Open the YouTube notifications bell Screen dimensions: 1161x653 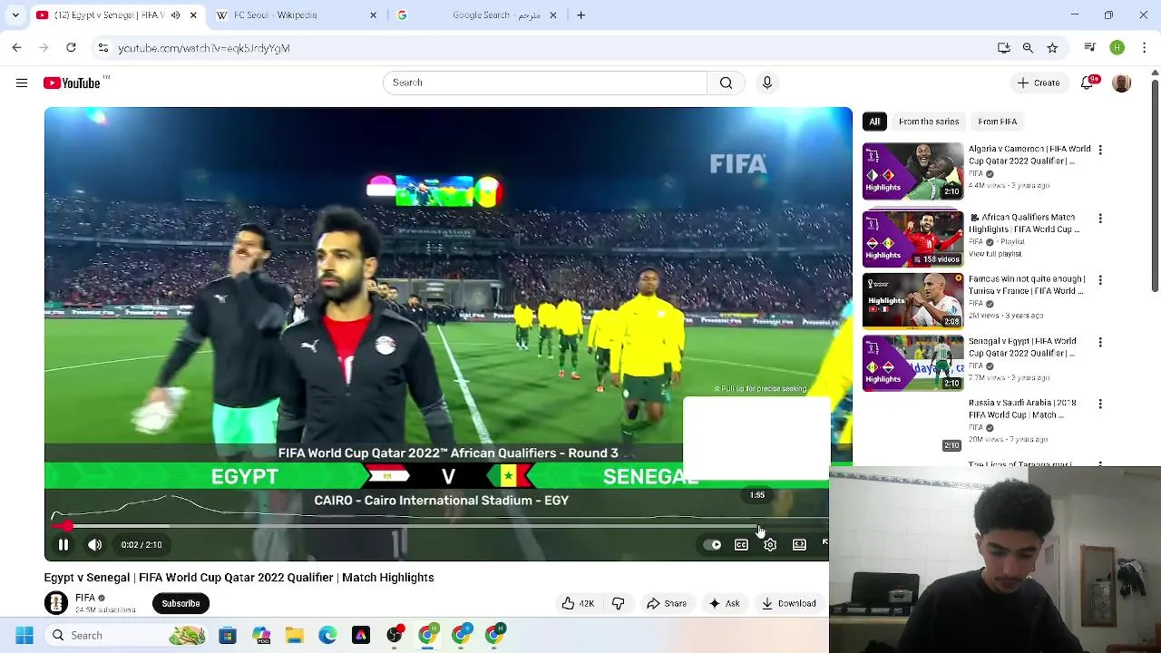[x=1088, y=83]
